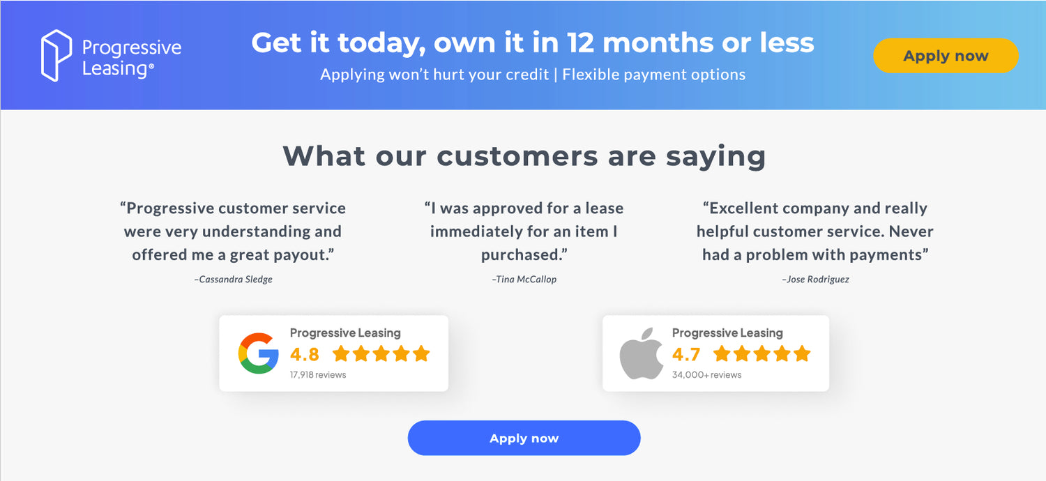Click the "Get it today" banner headline
Viewport: 1046px width, 481px height.
click(x=533, y=43)
